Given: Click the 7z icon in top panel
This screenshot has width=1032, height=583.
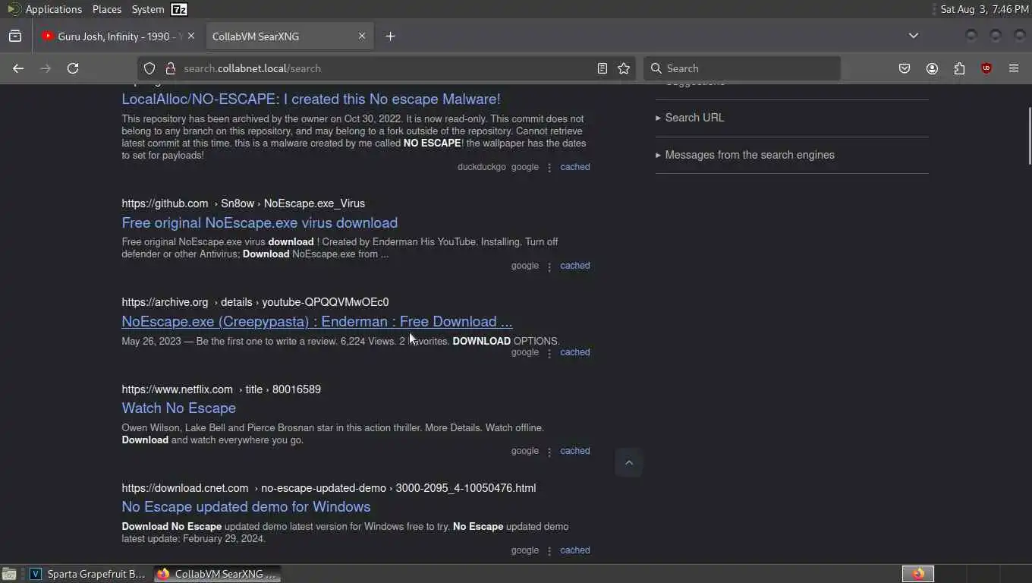Looking at the screenshot, I should (179, 9).
